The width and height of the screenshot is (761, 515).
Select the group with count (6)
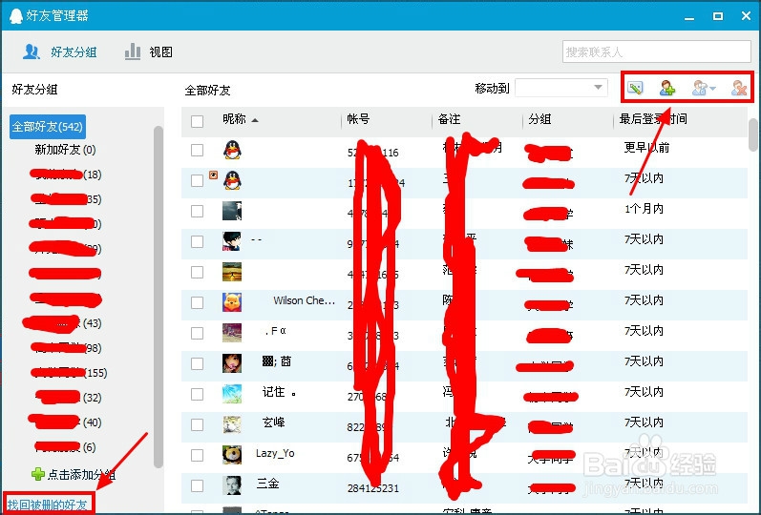click(65, 447)
